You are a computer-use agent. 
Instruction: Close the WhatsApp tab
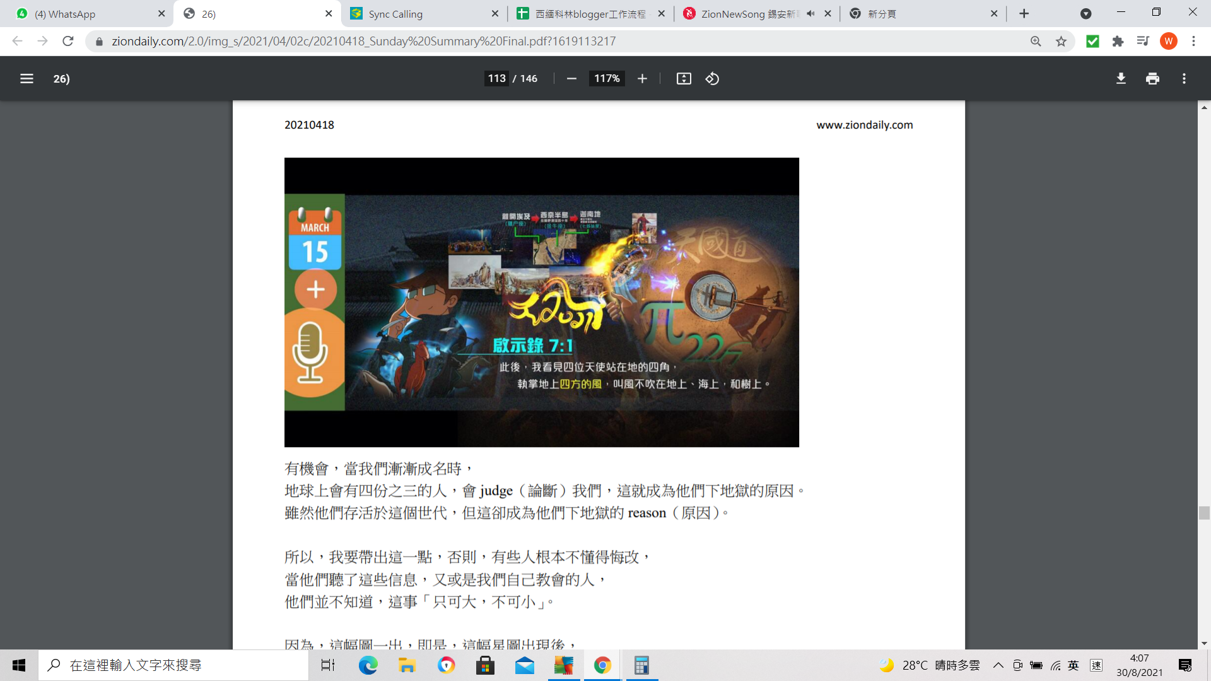pyautogui.click(x=161, y=14)
